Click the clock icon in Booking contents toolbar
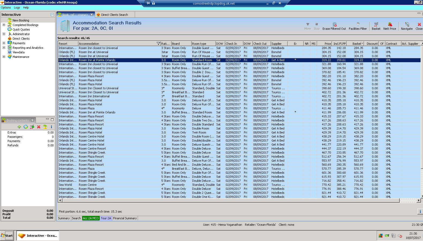The image size is (423, 241). [x=26, y=127]
